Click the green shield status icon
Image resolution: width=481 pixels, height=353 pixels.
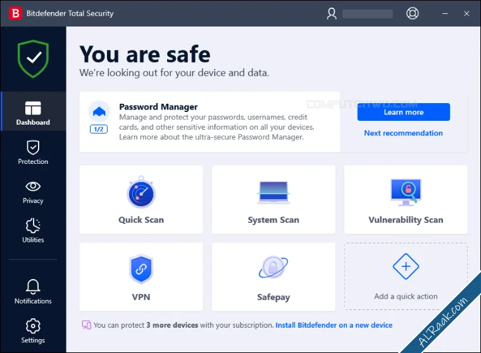pyautogui.click(x=33, y=59)
